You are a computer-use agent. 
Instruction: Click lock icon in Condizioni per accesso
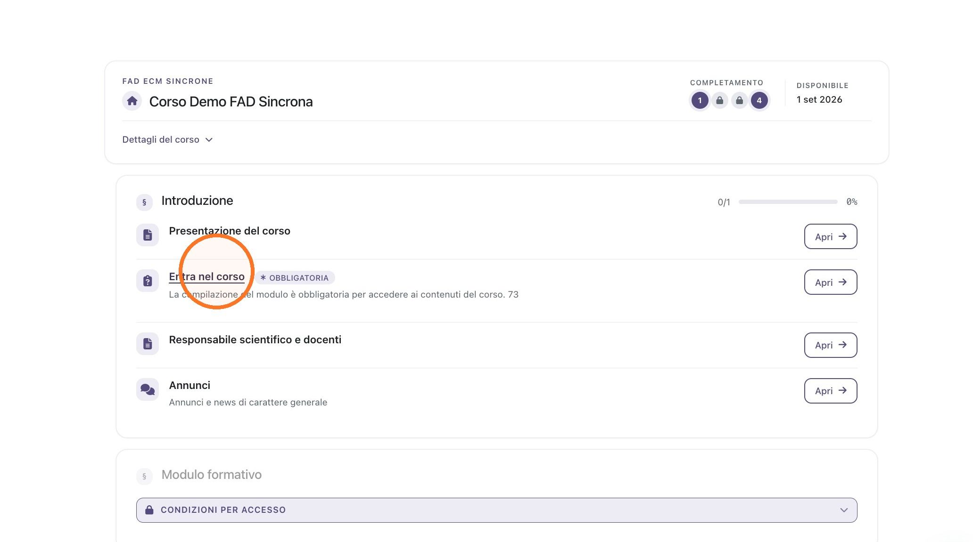pos(149,510)
